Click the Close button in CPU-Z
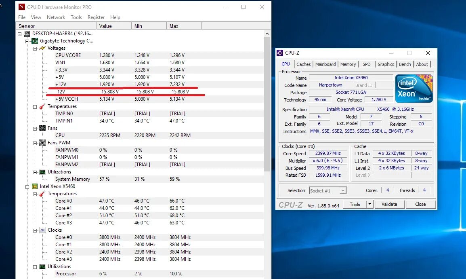The image size is (466, 279). [x=420, y=204]
